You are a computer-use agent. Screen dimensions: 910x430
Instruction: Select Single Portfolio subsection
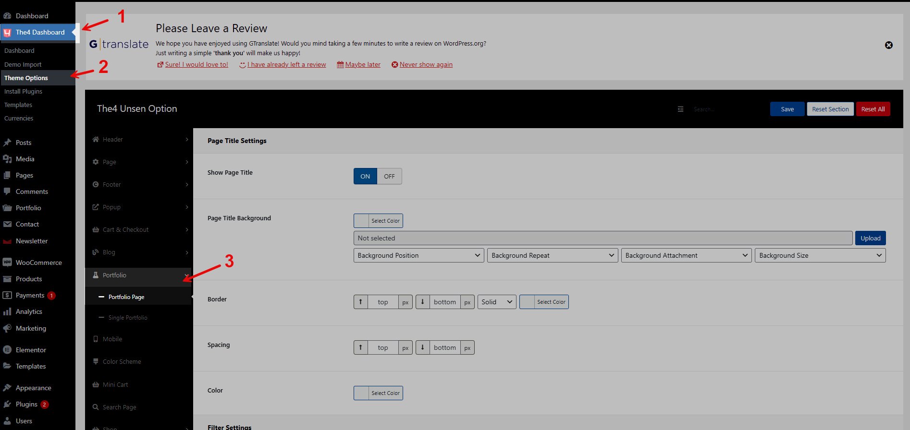(128, 318)
